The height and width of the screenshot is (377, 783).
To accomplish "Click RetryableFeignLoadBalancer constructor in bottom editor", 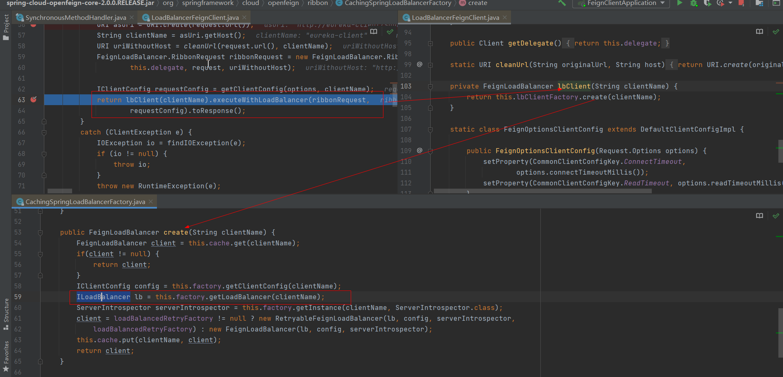I will [x=330, y=318].
